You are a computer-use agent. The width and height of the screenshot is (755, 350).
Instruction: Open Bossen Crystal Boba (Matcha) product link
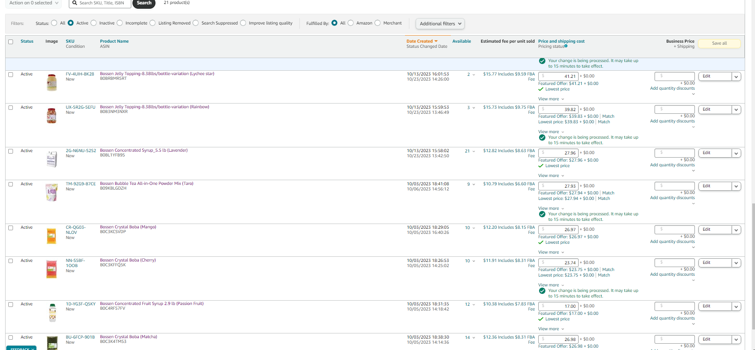(129, 337)
